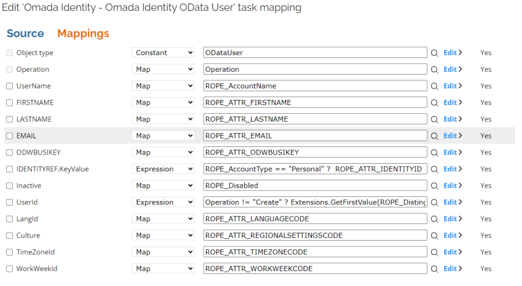This screenshot has width=522, height=286.
Task: Open the Map dropdown for Culture
Action: pyautogui.click(x=163, y=235)
